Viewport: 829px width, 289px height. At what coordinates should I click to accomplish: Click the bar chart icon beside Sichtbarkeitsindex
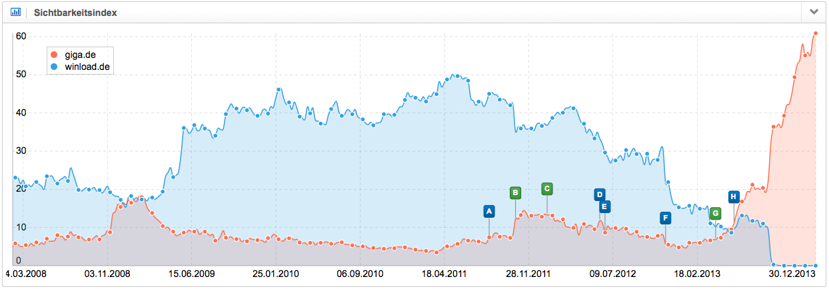(x=15, y=12)
